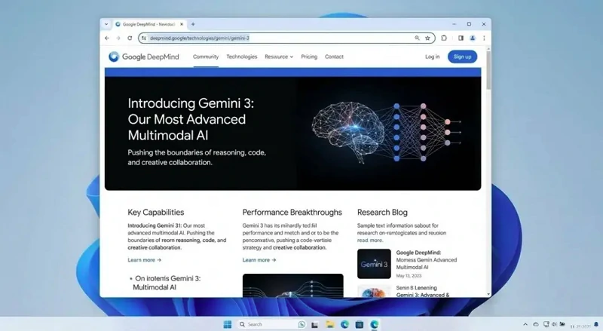Click the page vertical scrollbar thumb
Image resolution: width=603 pixels, height=331 pixels.
point(488,70)
